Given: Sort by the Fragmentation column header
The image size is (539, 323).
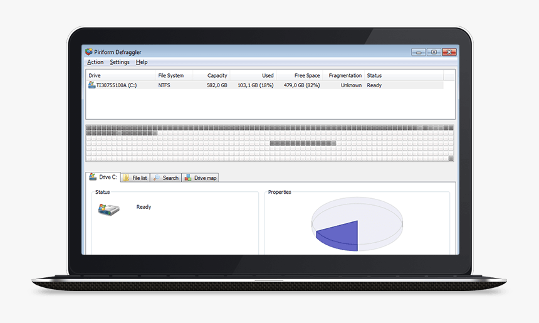Looking at the screenshot, I should 345,75.
